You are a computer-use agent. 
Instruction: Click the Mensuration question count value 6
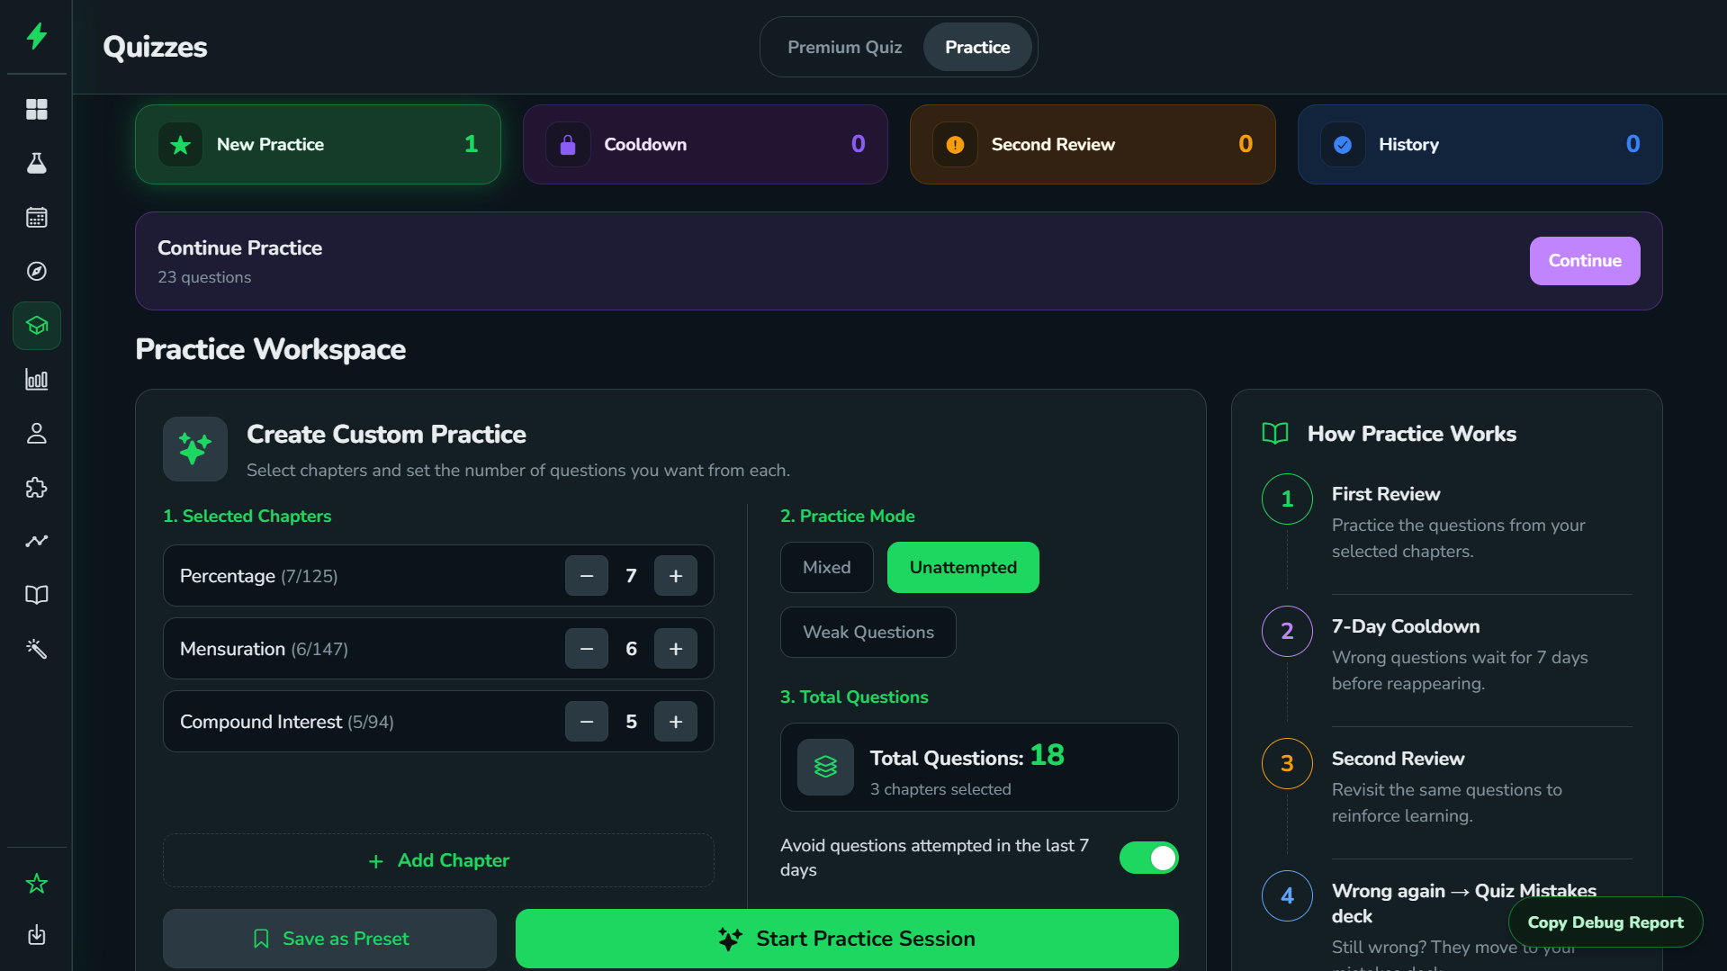631,649
